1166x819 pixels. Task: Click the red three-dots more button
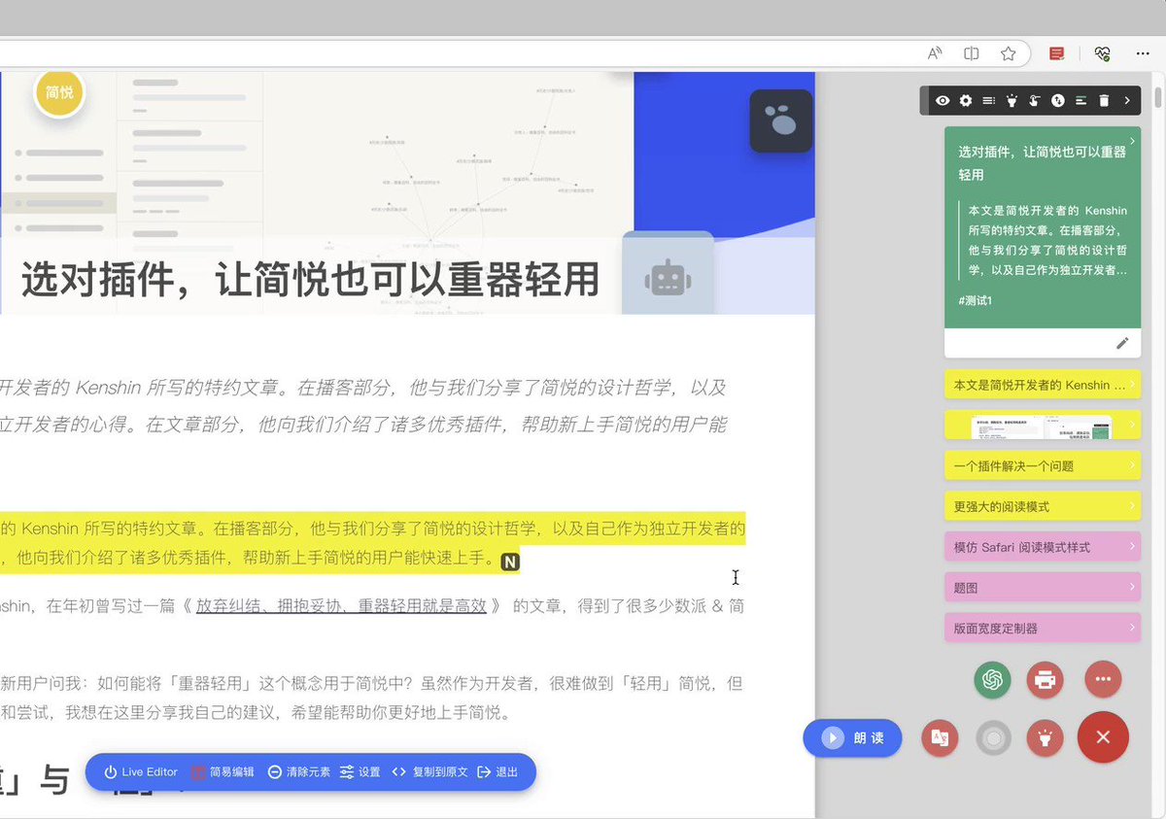click(1103, 679)
